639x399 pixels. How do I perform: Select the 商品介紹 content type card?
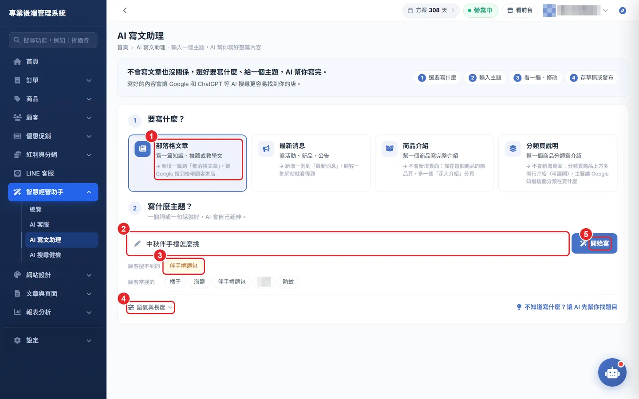434,163
